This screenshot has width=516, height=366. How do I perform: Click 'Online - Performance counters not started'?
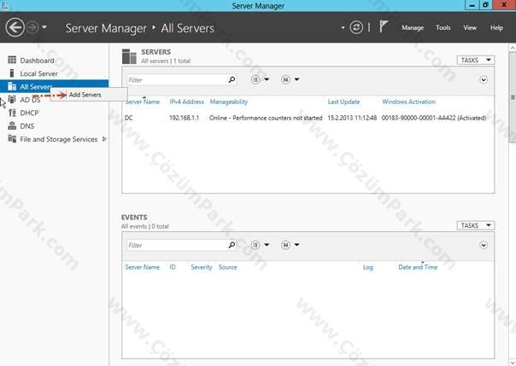pos(266,118)
